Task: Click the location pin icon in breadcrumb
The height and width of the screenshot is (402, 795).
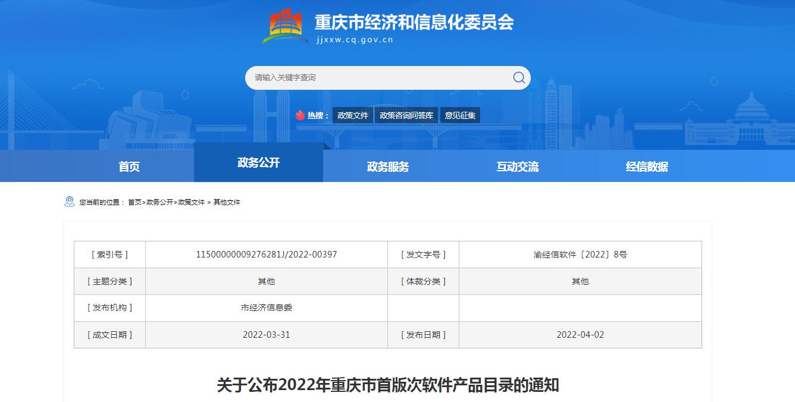Action: (70, 202)
